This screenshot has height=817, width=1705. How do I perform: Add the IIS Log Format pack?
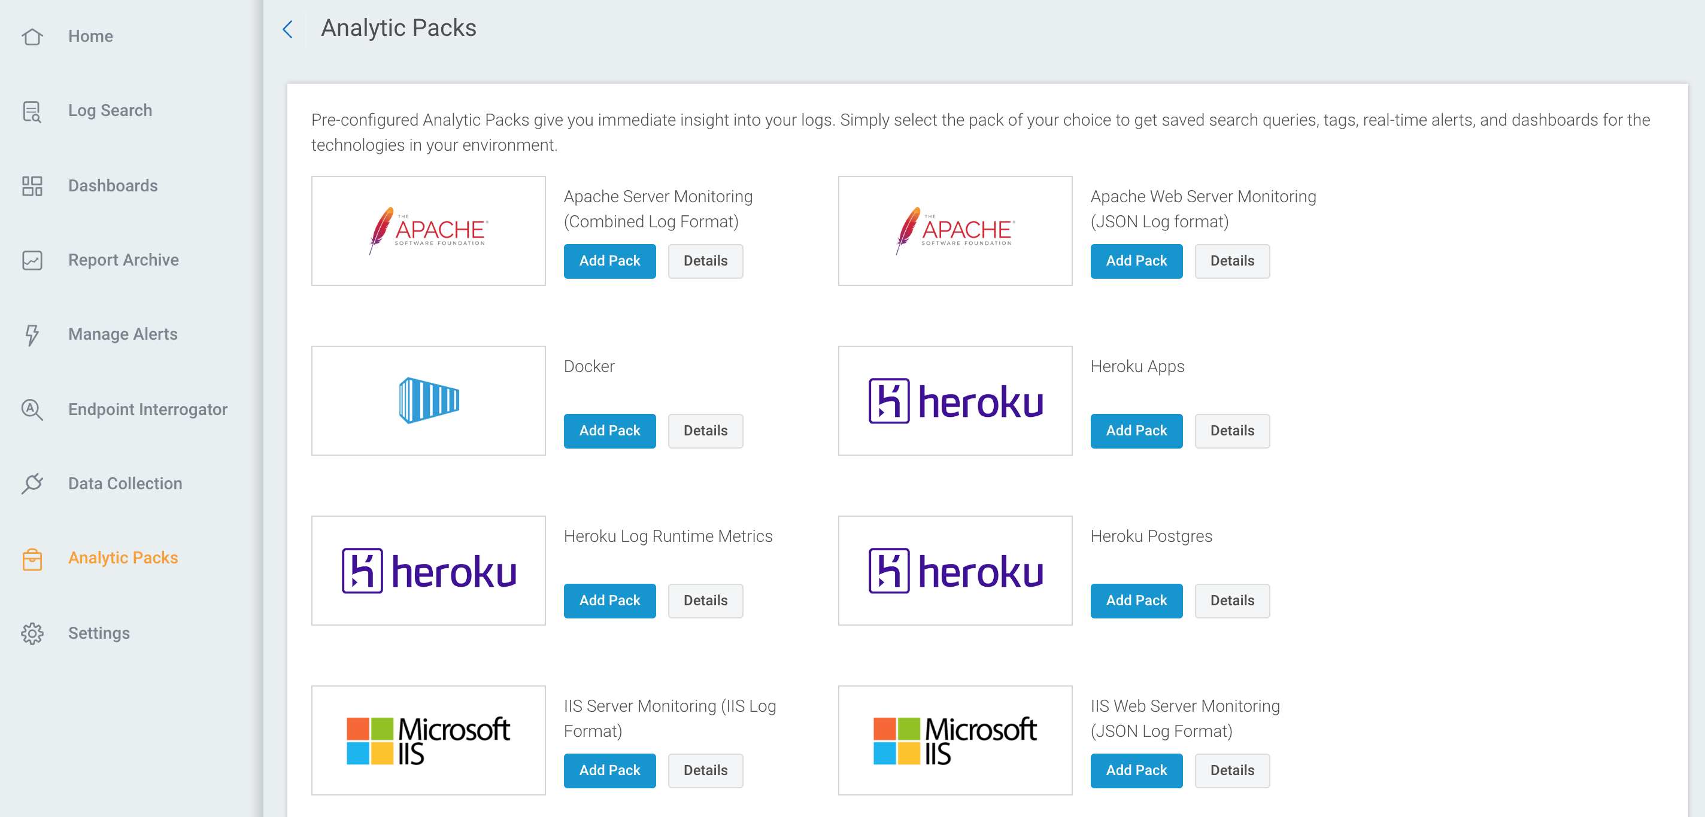609,771
